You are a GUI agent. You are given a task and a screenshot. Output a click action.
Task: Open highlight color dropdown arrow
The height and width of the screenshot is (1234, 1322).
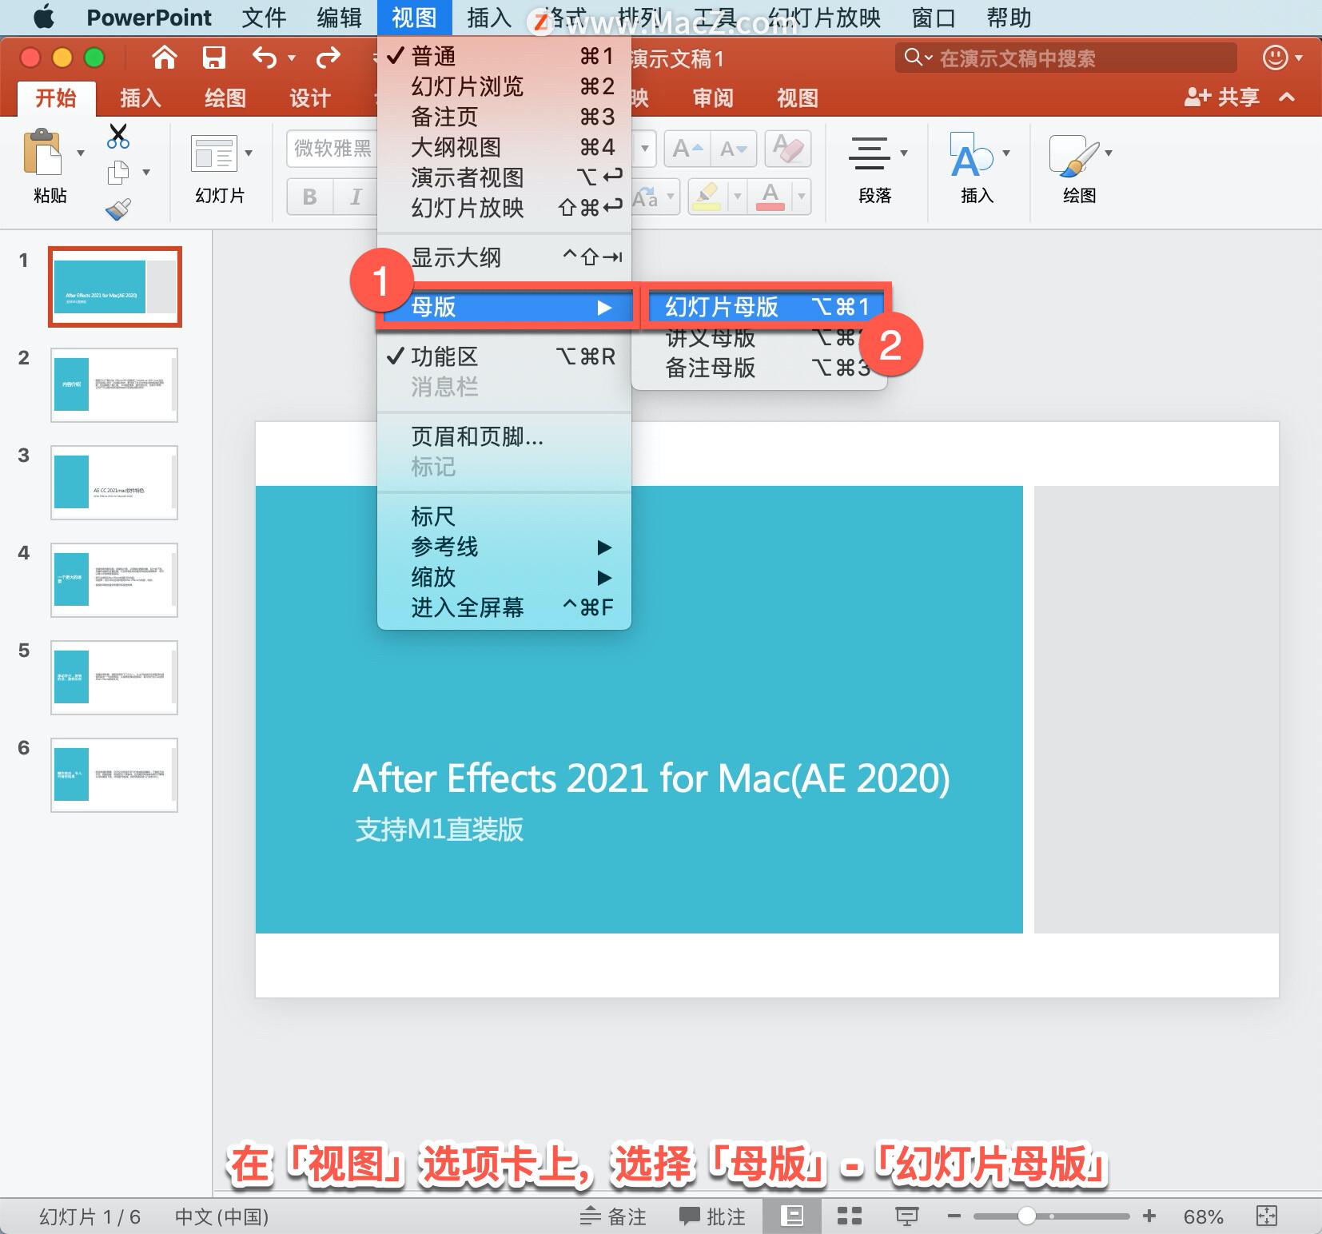(737, 196)
